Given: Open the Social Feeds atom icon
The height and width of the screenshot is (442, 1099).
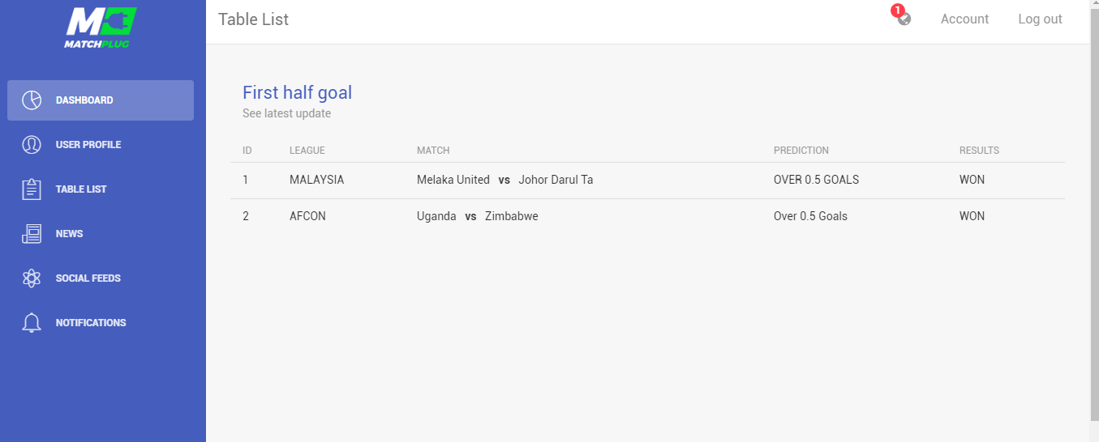Looking at the screenshot, I should [32, 278].
